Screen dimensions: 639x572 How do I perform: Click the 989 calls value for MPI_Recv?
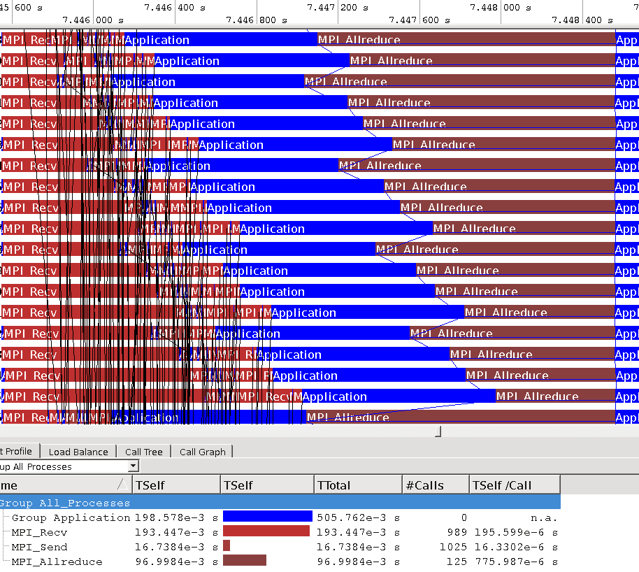(x=457, y=532)
